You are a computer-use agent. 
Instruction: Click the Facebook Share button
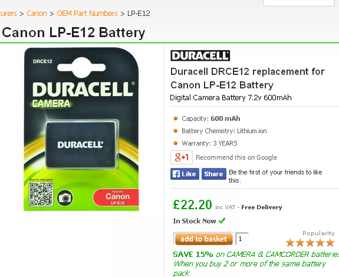(214, 174)
